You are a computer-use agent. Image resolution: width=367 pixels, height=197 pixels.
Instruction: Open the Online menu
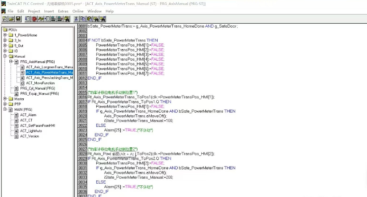tap(78, 11)
